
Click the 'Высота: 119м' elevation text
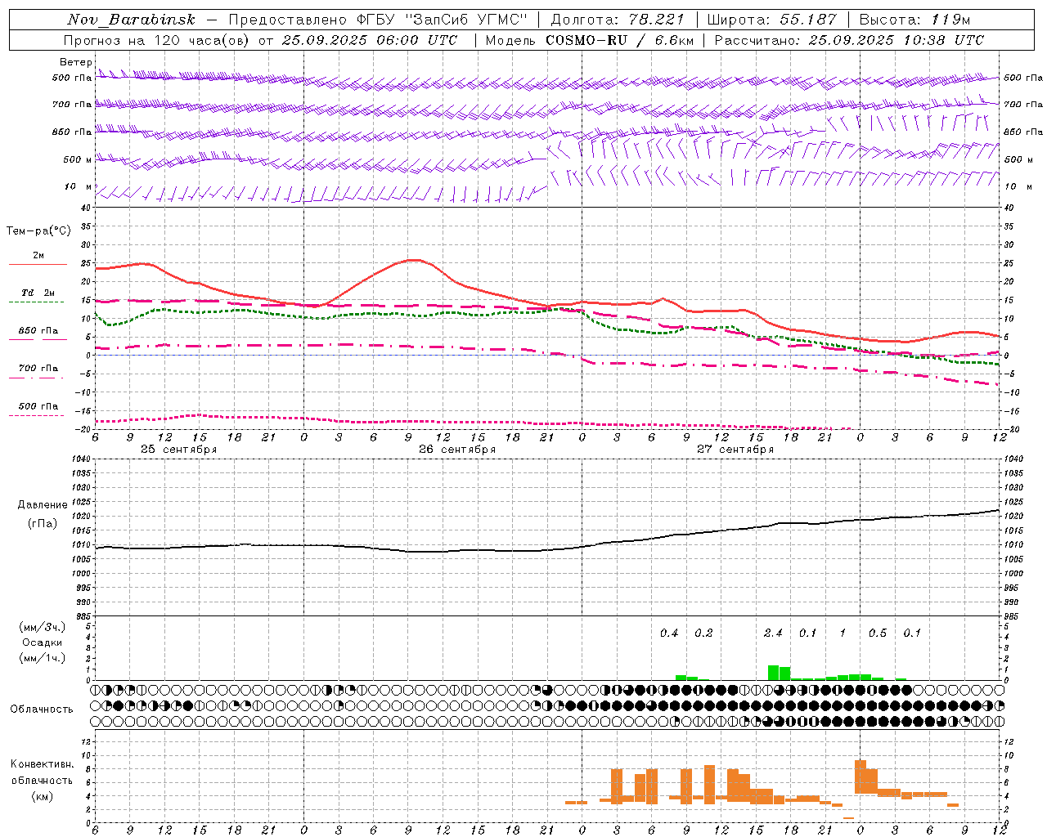click(x=914, y=20)
